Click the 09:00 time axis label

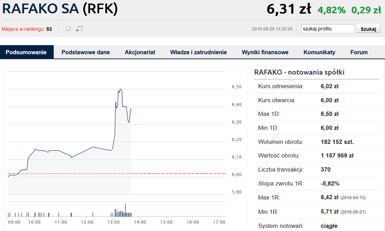(14, 222)
